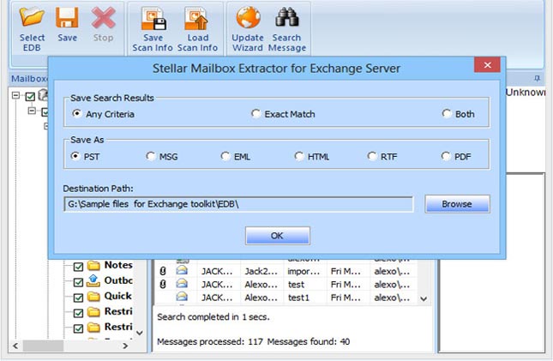553x361 pixels.
Task: Click the Stop red X icon
Action: [103, 18]
